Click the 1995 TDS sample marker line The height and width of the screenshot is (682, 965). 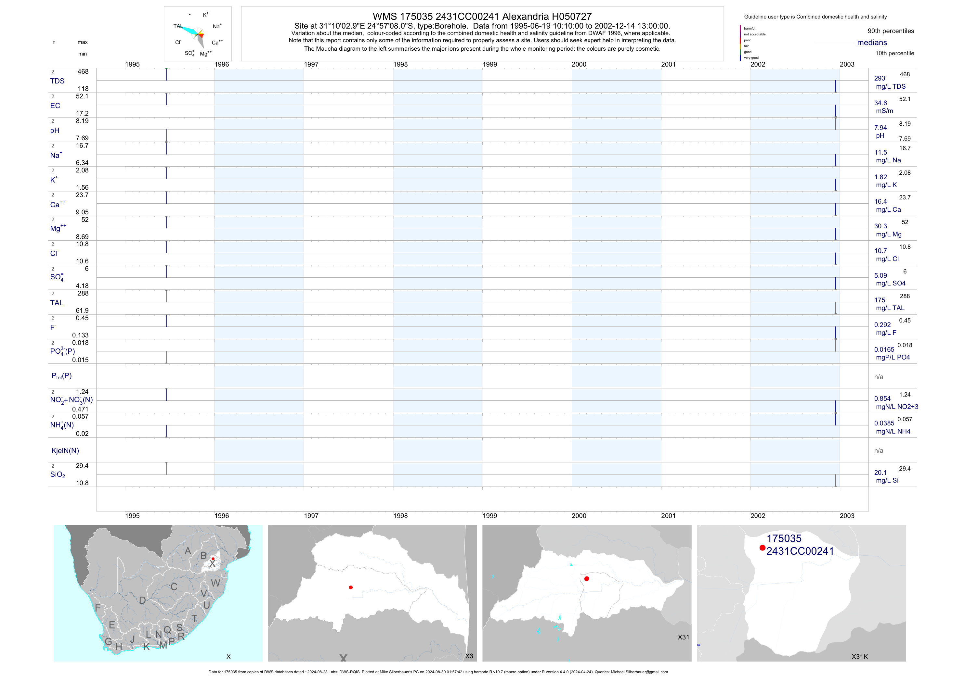(x=166, y=74)
